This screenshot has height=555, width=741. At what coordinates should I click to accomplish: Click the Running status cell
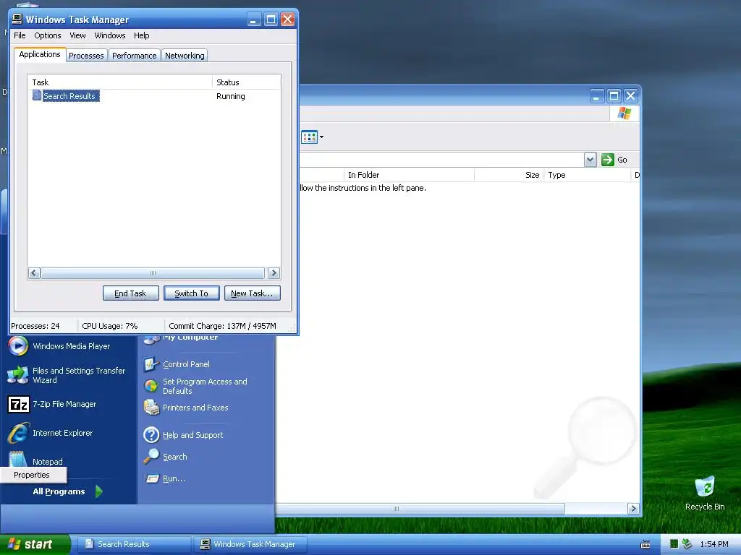click(x=231, y=96)
